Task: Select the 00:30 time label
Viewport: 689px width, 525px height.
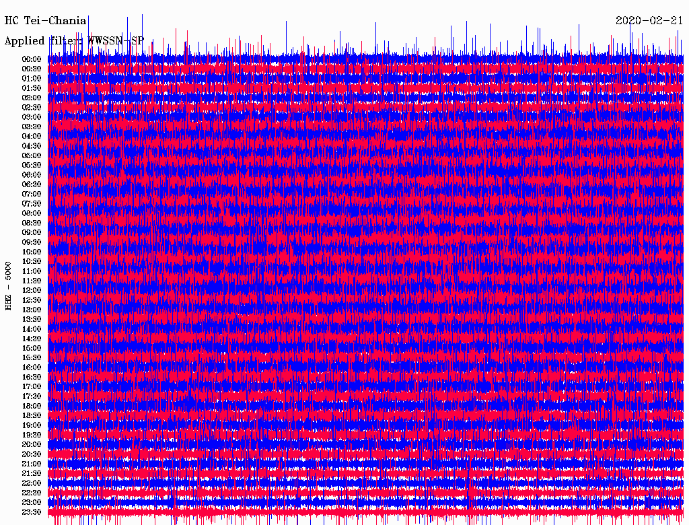Action: 32,69
